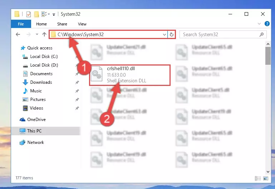
Task: Click the search magnifier icon
Action: [x=261, y=35]
